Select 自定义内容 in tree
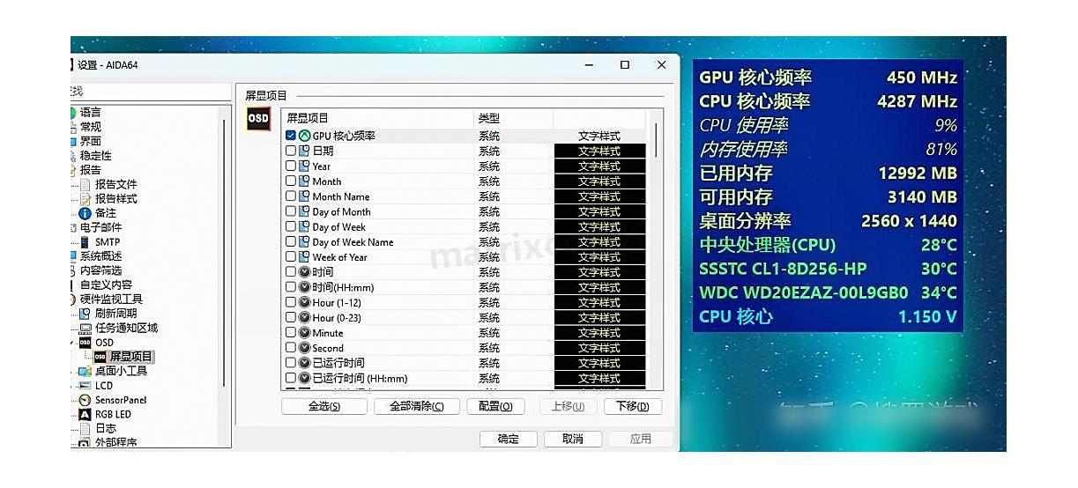Image resolution: width=1078 pixels, height=488 pixels. (107, 285)
